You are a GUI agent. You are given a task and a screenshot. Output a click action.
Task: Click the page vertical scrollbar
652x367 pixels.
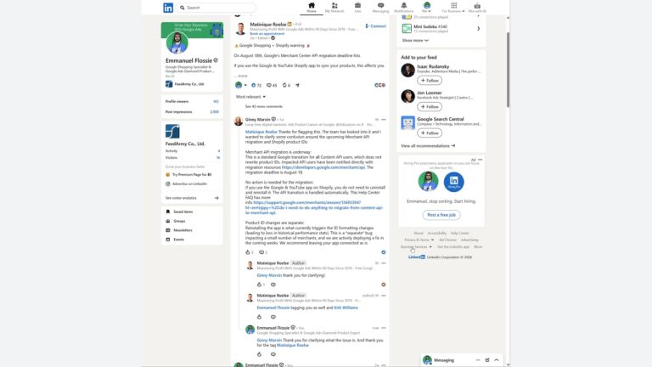pyautogui.click(x=508, y=70)
